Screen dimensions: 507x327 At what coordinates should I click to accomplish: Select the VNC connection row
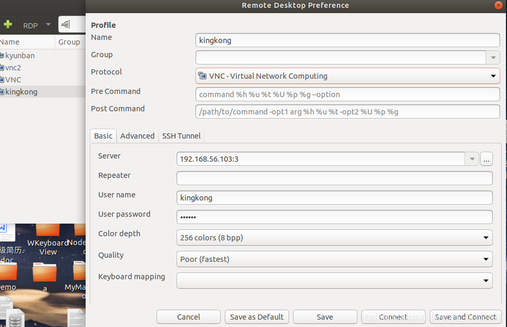pyautogui.click(x=43, y=79)
